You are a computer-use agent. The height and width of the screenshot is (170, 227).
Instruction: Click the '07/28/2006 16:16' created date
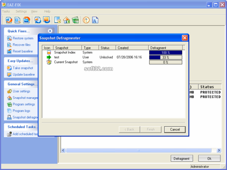[x=129, y=57]
